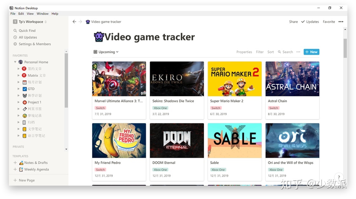Click the yellow notebook icon beside 语言学笔记
The height and width of the screenshot is (199, 356).
(24, 136)
